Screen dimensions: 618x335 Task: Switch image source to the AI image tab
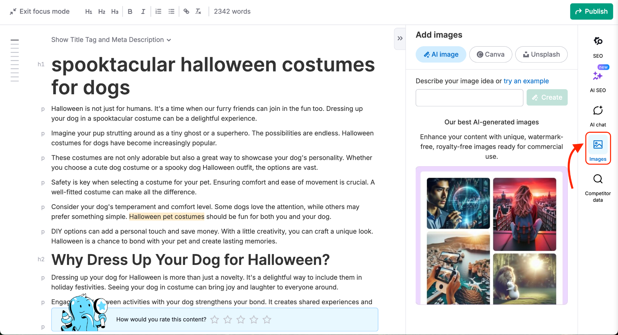[x=441, y=54]
